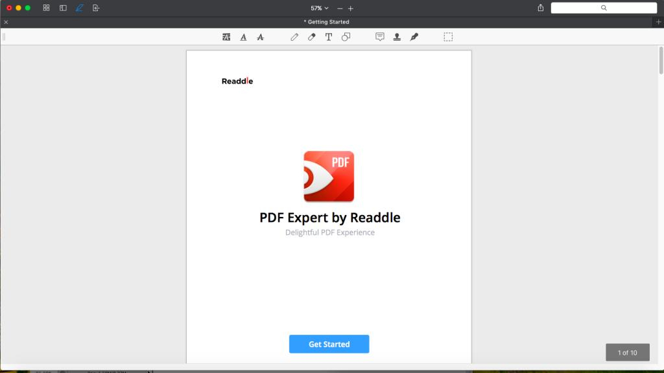Open the 57% zoom level dropdown
The height and width of the screenshot is (373, 664).
(319, 8)
